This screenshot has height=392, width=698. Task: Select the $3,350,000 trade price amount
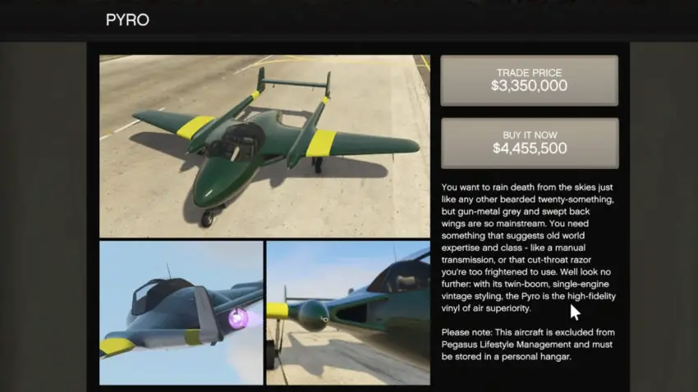[x=530, y=86]
